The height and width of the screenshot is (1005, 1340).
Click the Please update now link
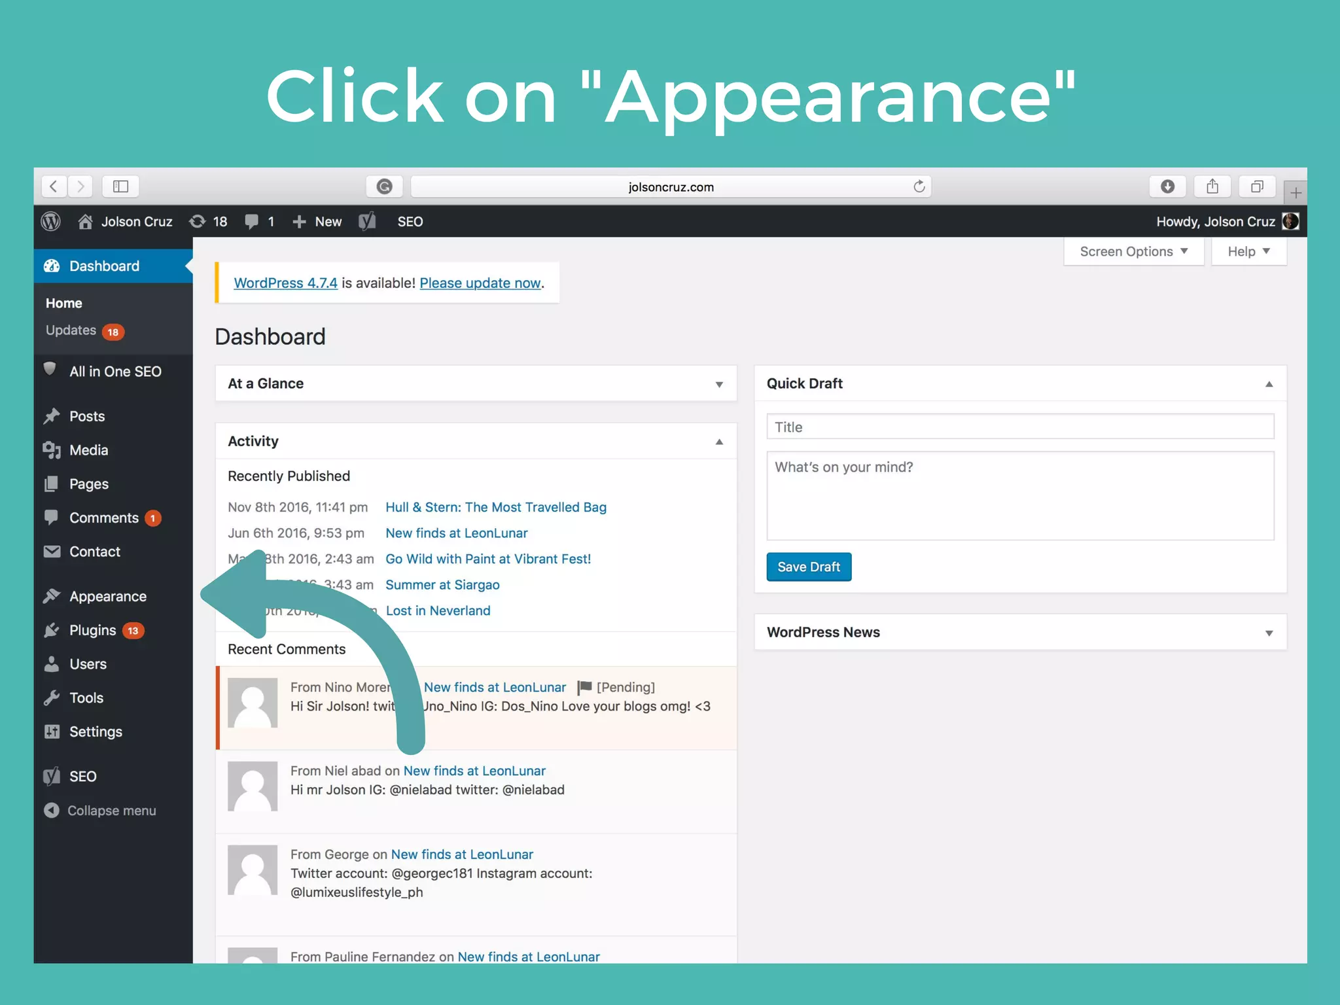click(x=480, y=283)
